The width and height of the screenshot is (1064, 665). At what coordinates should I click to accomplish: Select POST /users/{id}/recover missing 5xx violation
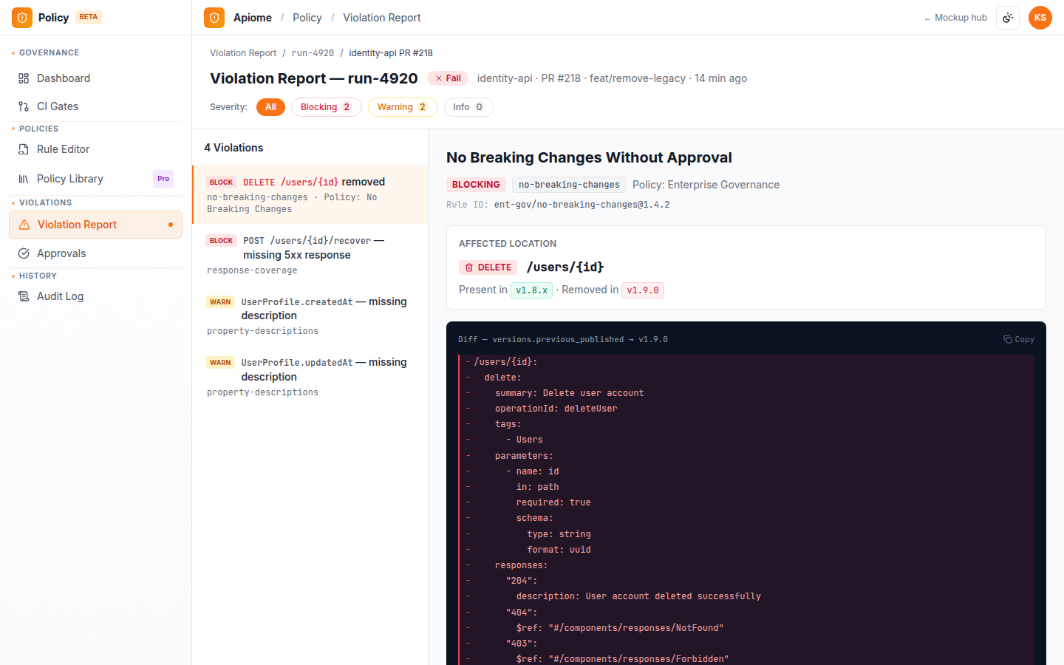pyautogui.click(x=310, y=255)
